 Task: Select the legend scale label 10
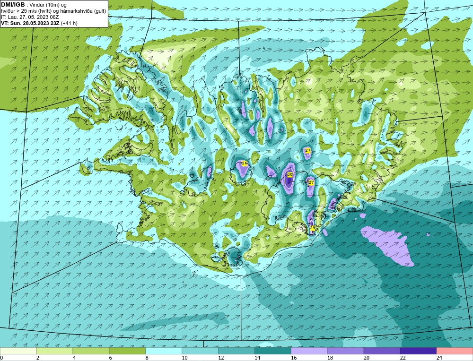[x=184, y=358]
